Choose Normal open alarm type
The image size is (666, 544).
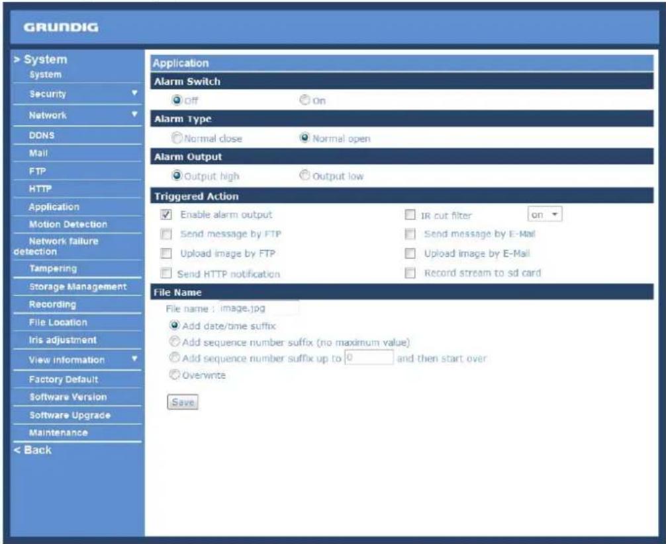[x=305, y=137]
